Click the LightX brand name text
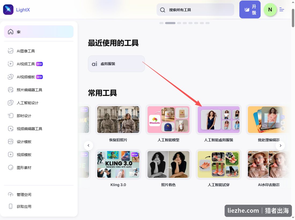This screenshot has height=220, width=295. (x=23, y=10)
